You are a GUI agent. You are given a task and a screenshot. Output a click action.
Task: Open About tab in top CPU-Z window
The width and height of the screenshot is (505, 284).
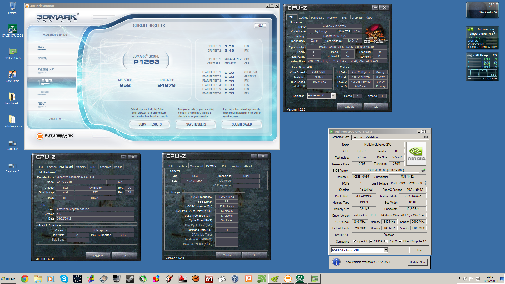369,18
